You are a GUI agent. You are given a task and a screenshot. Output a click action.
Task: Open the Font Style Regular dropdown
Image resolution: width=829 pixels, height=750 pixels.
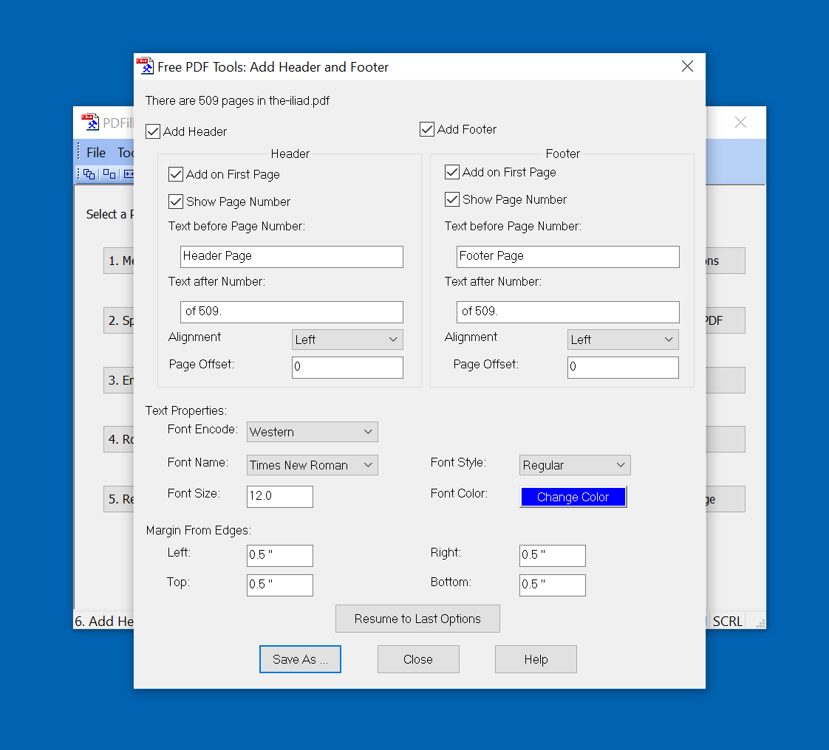[x=575, y=465]
